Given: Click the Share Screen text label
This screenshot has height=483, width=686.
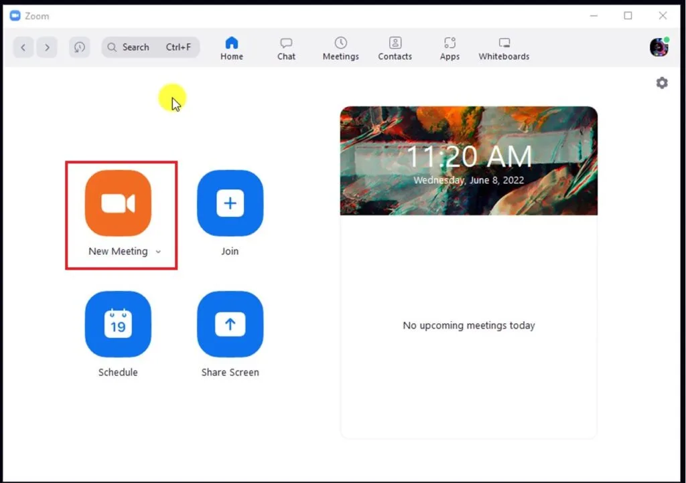Looking at the screenshot, I should coord(230,373).
